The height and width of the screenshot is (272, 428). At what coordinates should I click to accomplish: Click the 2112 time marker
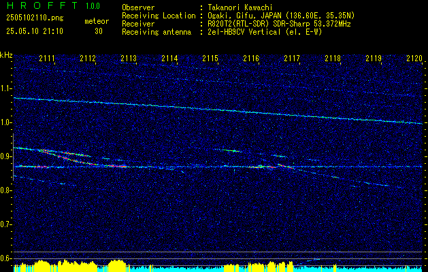(88, 58)
